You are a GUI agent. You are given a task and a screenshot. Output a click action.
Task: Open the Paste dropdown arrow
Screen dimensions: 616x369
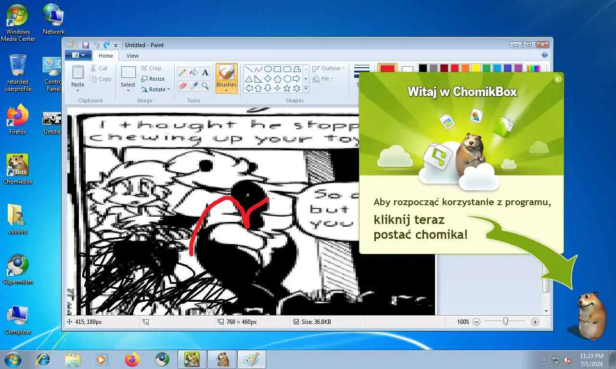click(x=77, y=90)
